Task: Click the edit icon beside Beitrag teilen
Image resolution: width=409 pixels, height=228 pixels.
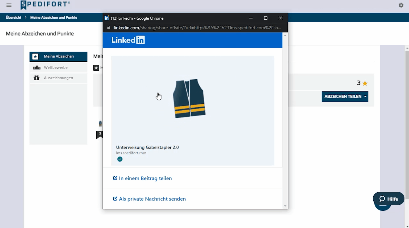Action: pos(115,178)
